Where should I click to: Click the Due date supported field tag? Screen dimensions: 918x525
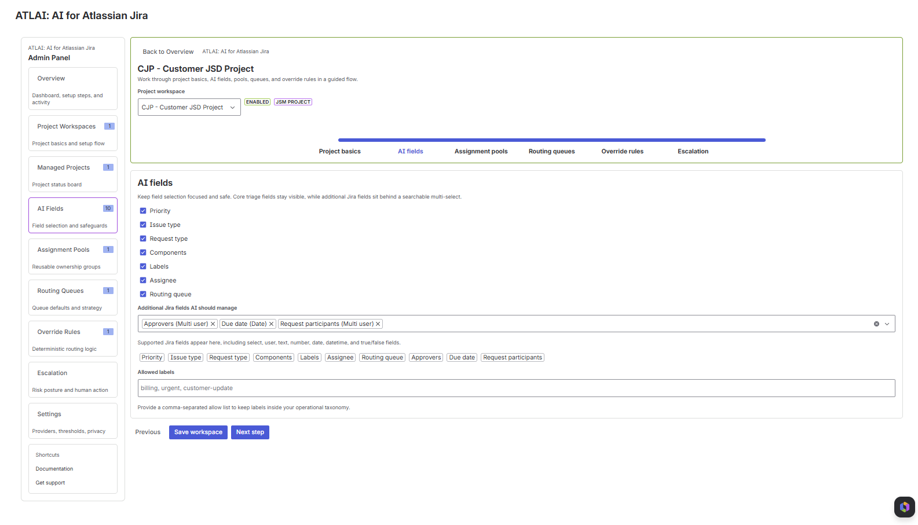tap(462, 358)
